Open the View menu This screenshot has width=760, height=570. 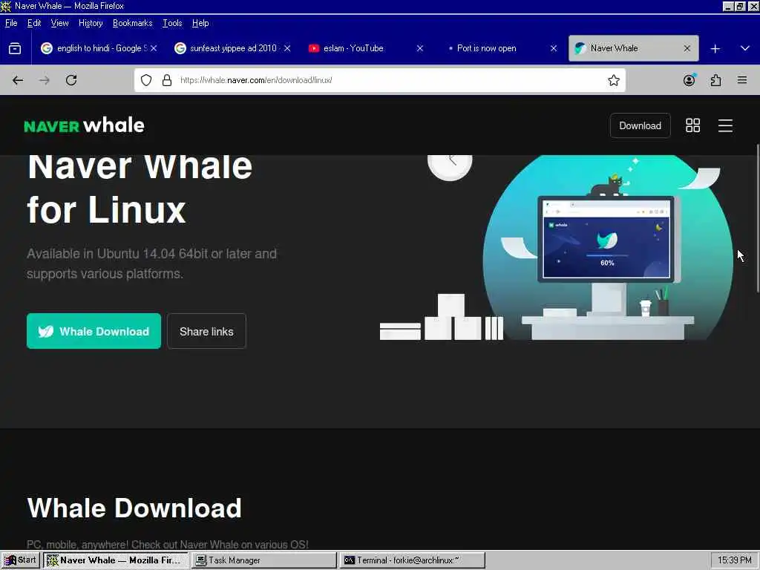coord(59,23)
